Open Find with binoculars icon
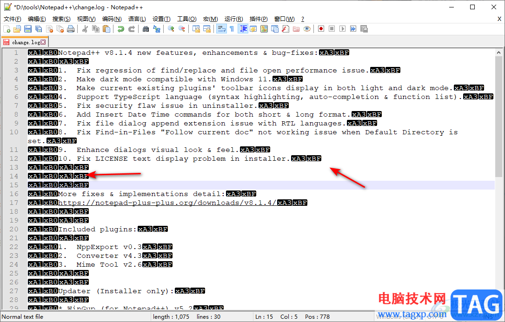This screenshot has width=505, height=322. [146, 29]
